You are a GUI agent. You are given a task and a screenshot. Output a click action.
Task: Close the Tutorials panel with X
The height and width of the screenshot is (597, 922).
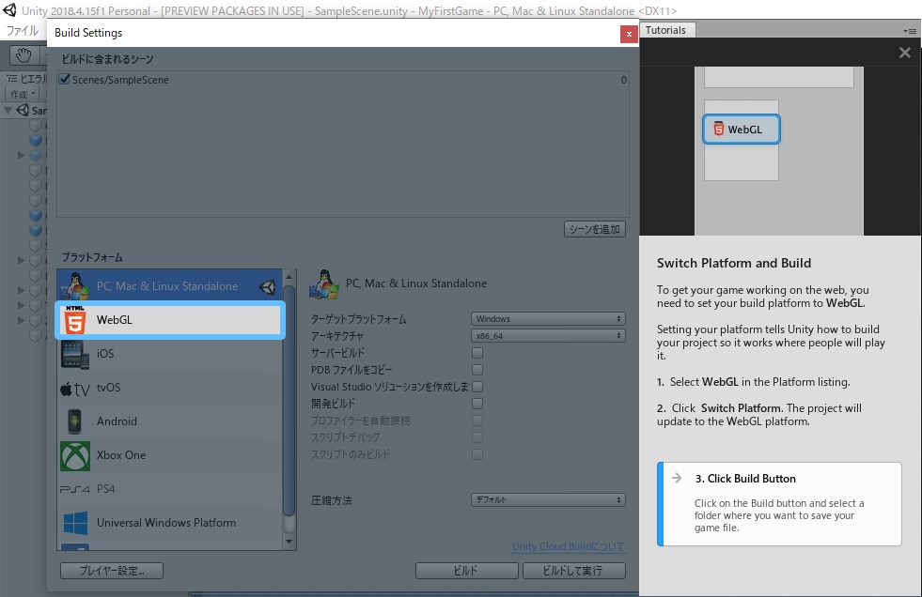tap(905, 53)
